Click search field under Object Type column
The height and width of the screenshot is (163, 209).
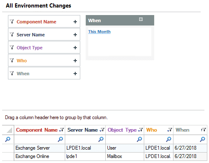coord(125,139)
